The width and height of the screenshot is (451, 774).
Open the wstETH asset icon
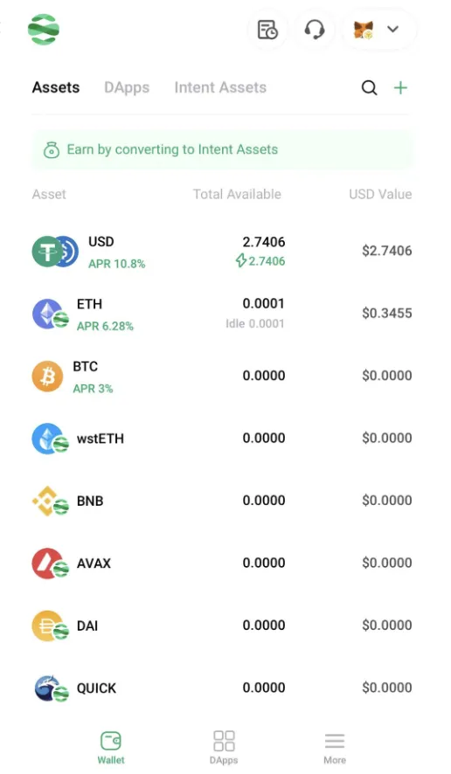pos(50,439)
